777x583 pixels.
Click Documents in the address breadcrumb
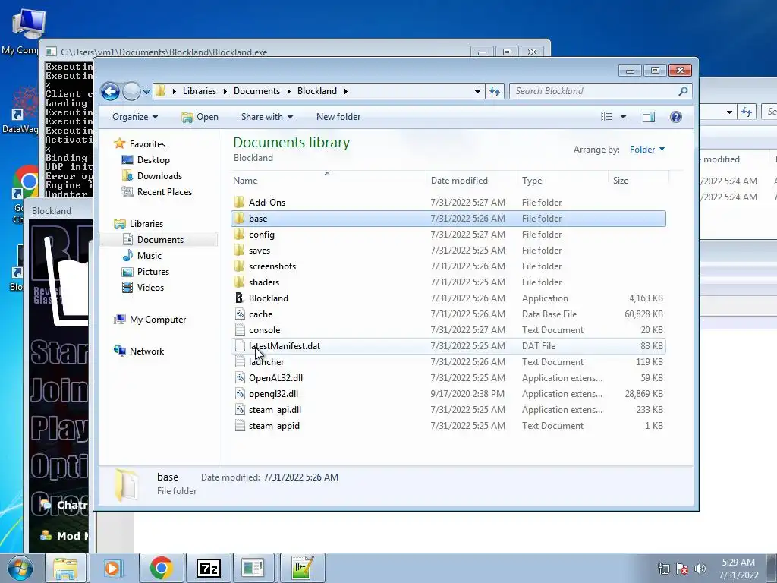256,91
